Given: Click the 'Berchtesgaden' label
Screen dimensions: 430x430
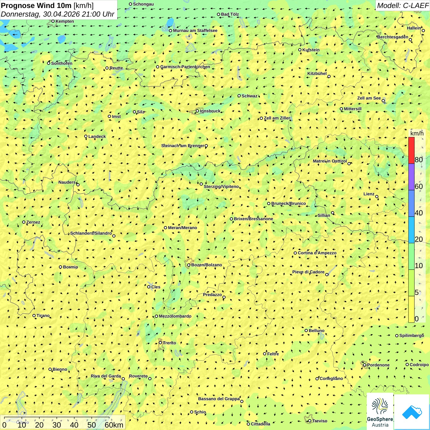Looking at the screenshot, I should pos(393,37).
